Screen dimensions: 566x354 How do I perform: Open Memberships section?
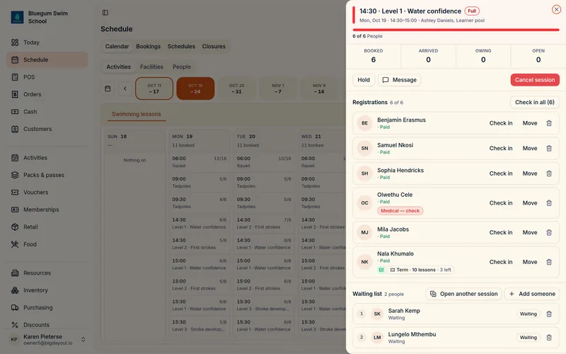tap(47, 210)
